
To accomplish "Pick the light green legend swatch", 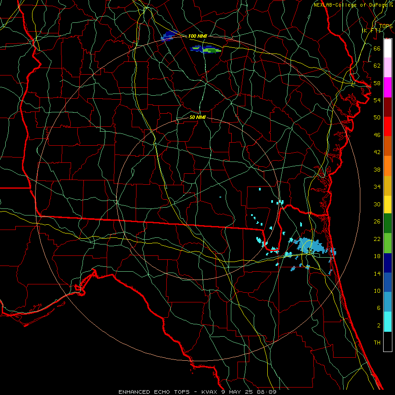I will coord(388,243).
